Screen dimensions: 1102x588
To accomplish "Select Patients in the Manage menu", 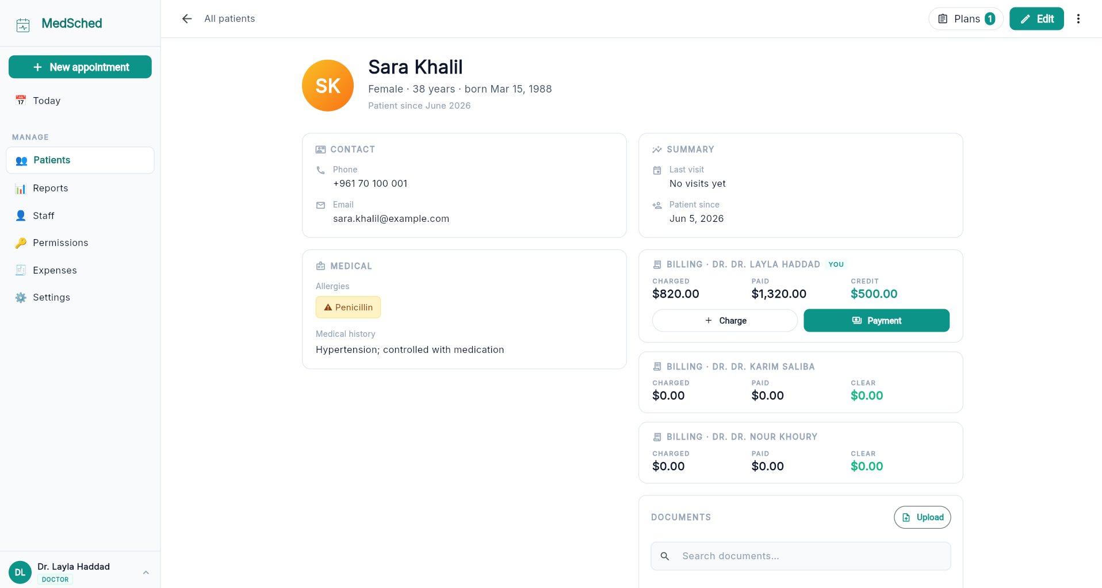I will (80, 160).
